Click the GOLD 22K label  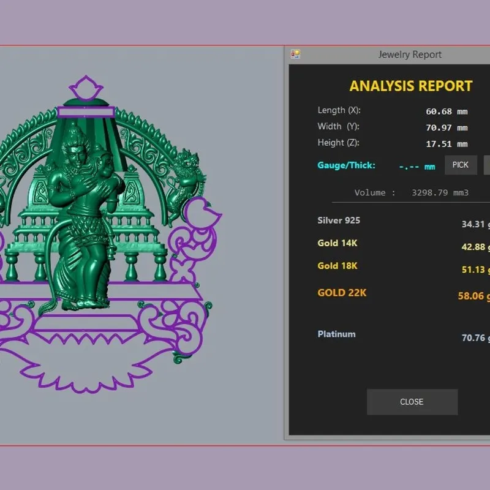tap(342, 293)
